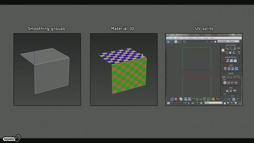Image resolution: width=254 pixels, height=143 pixels.
Task: Collapse the Explode rollout header
Action: pos(231,73)
